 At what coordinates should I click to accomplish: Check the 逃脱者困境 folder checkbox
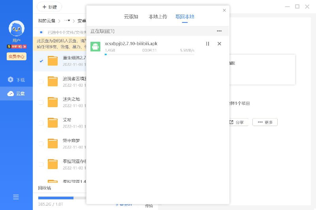[x=41, y=82]
